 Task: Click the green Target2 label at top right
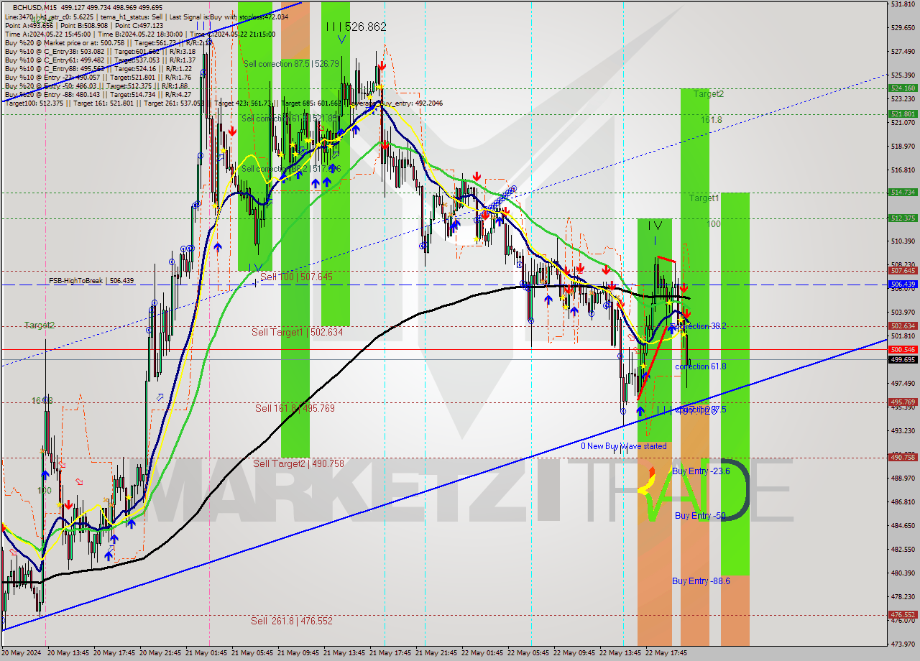(709, 94)
